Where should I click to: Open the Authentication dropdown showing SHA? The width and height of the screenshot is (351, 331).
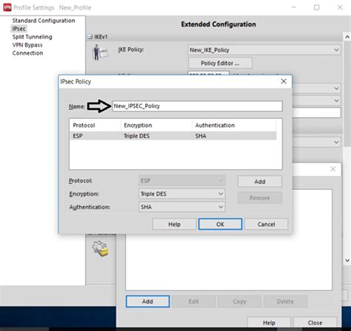tap(182, 207)
